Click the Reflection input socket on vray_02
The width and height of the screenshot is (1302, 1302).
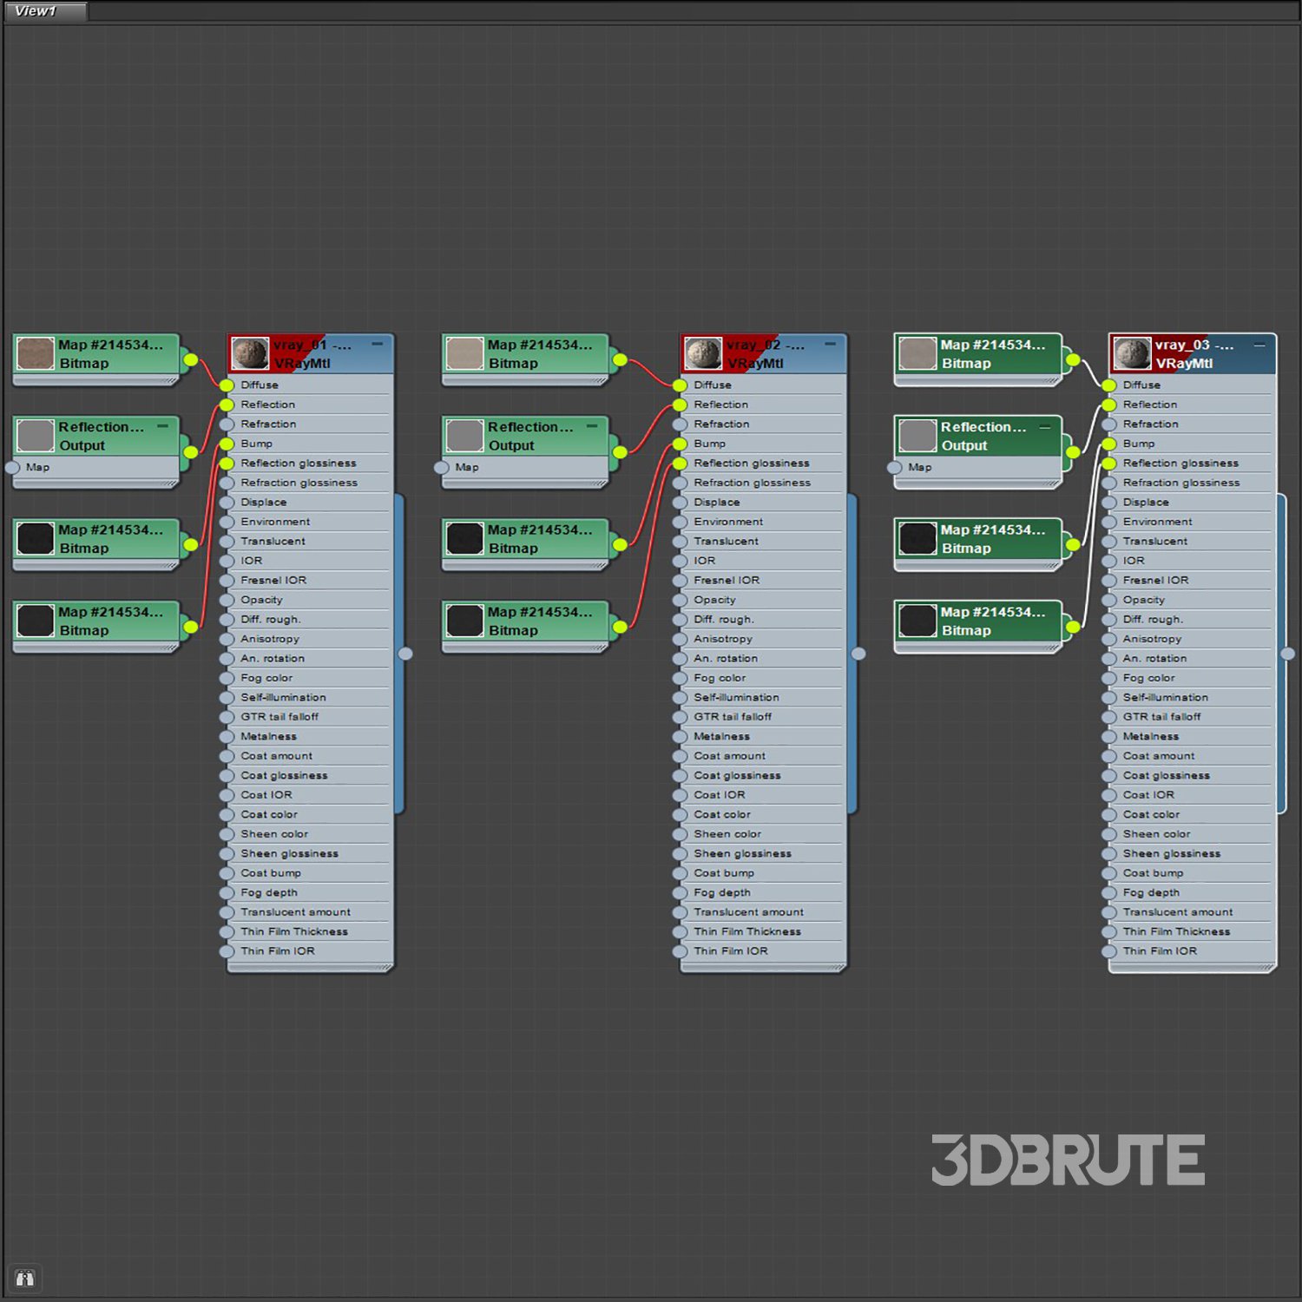681,405
